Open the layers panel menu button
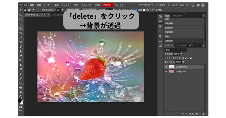Screen dimensions: 226x118 204,45
